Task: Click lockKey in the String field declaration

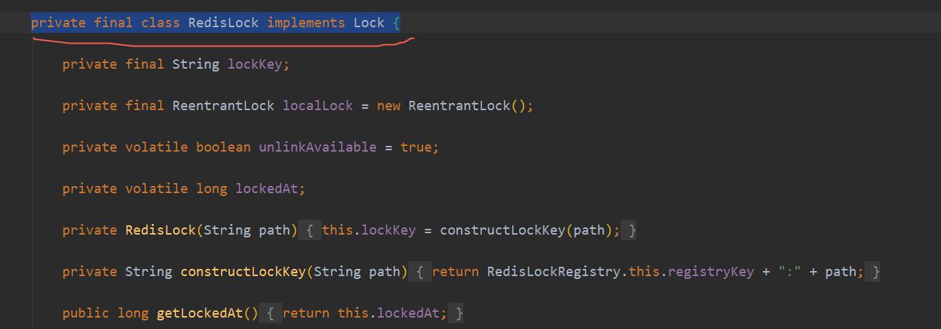Action: pos(255,64)
